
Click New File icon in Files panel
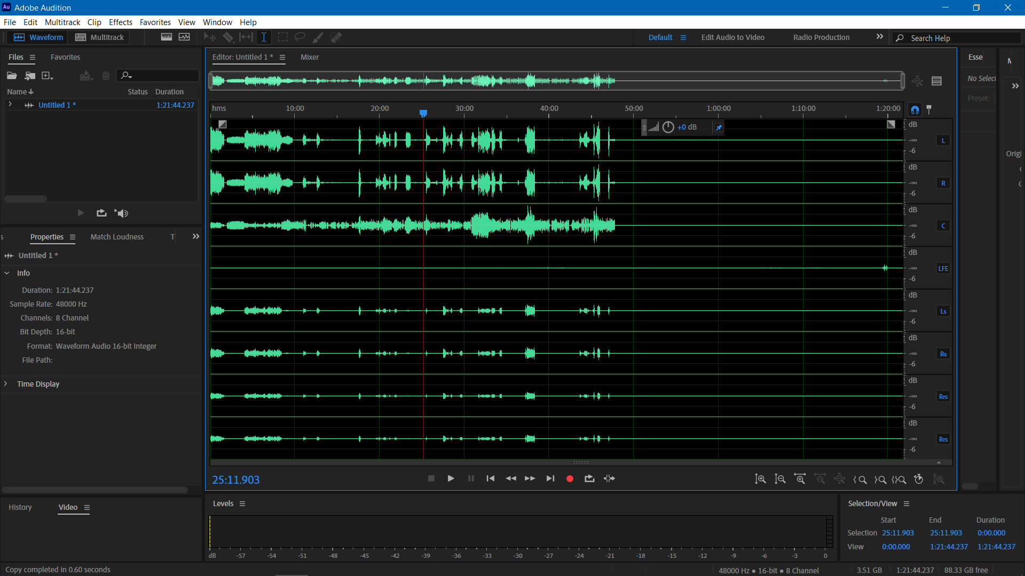pos(48,76)
